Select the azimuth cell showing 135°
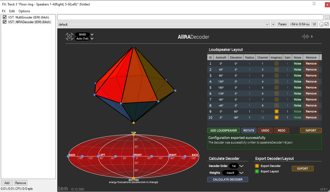 click(x=221, y=81)
